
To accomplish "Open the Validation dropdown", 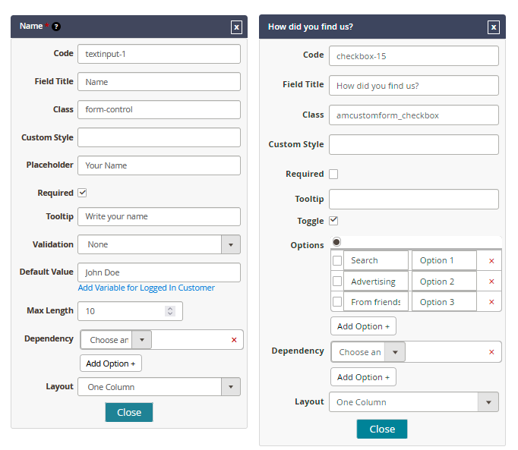I will coord(231,244).
